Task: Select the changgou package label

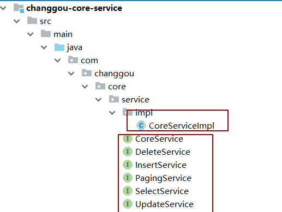Action: (114, 74)
